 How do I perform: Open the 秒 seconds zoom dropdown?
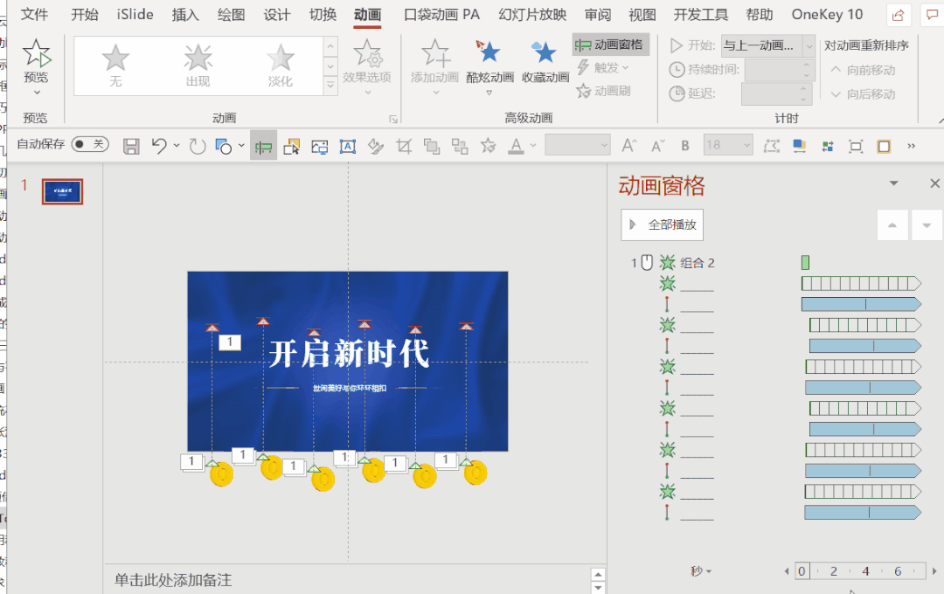[x=700, y=571]
